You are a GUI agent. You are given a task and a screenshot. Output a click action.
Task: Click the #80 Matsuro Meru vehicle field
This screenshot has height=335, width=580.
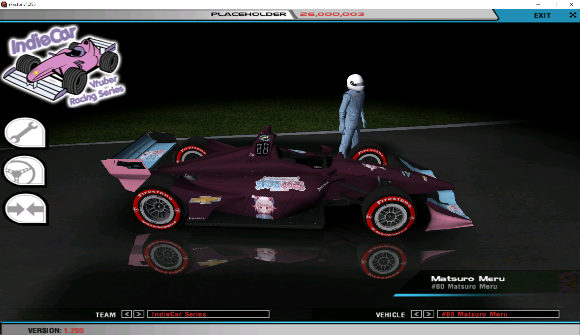coord(498,314)
